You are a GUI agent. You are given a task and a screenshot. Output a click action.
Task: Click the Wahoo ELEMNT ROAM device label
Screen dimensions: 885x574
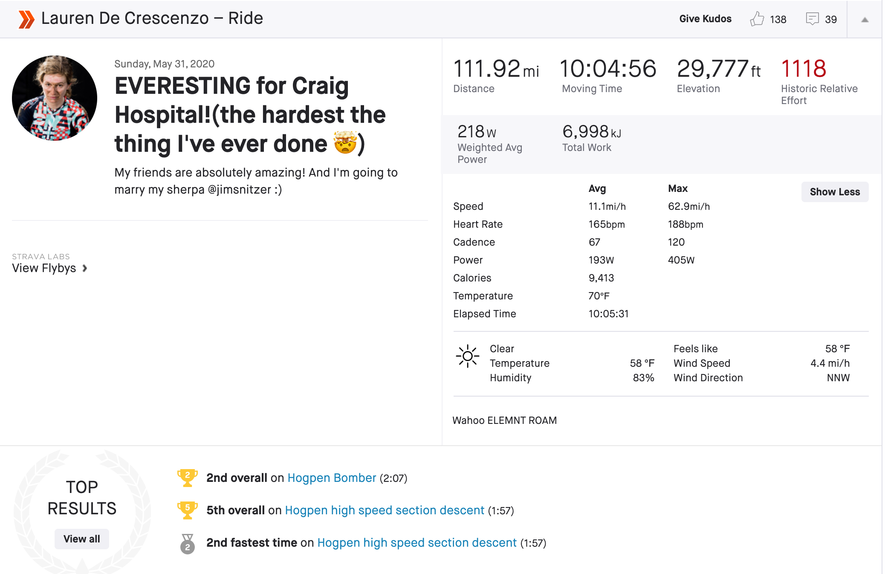pyautogui.click(x=505, y=420)
